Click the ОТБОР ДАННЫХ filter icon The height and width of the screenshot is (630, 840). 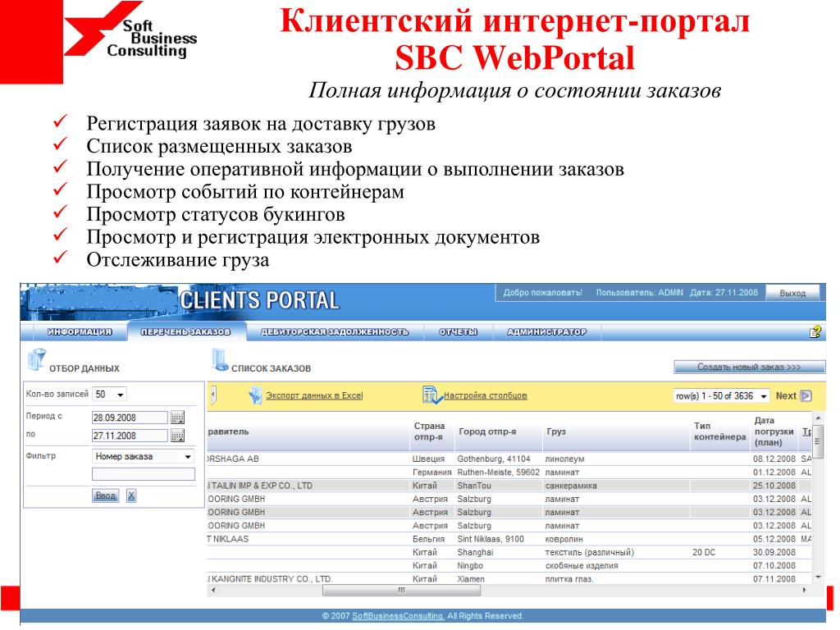click(x=36, y=359)
